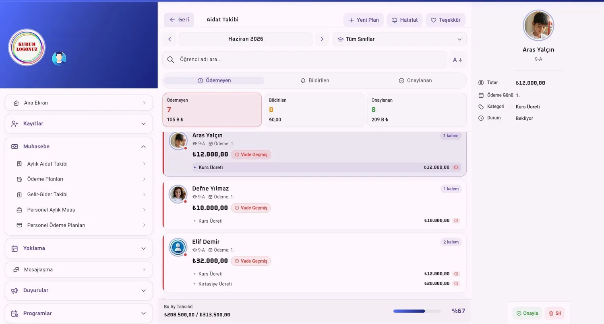Click the Onayla button

(x=527, y=313)
